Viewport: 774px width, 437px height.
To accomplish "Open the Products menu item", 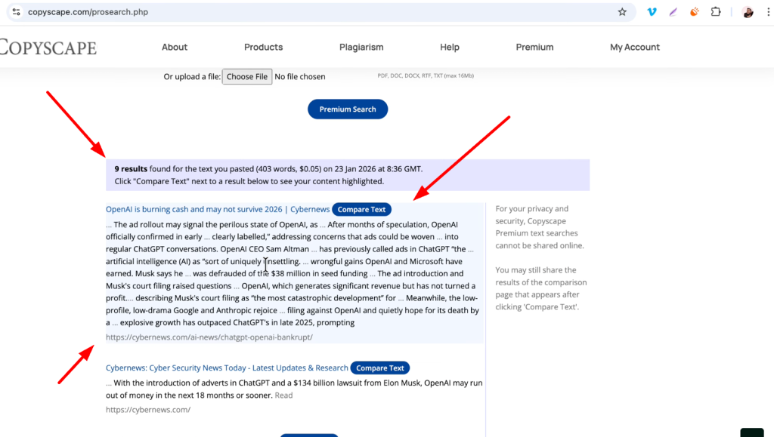I will pyautogui.click(x=263, y=47).
